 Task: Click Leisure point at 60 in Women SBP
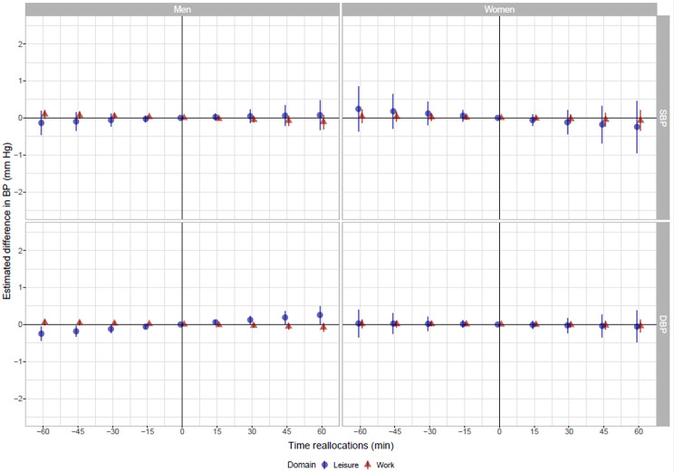coord(637,127)
